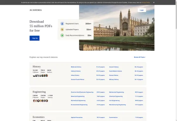This screenshot has width=177, height=121.
Task: Click the Engineering followers avatar group
Action: coord(40,101)
